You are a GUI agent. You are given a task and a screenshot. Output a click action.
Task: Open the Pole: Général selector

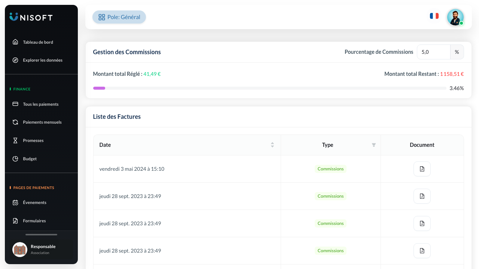[119, 17]
